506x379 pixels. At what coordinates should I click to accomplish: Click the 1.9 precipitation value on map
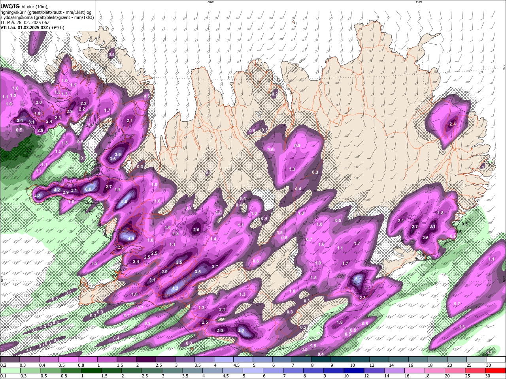tap(37, 114)
